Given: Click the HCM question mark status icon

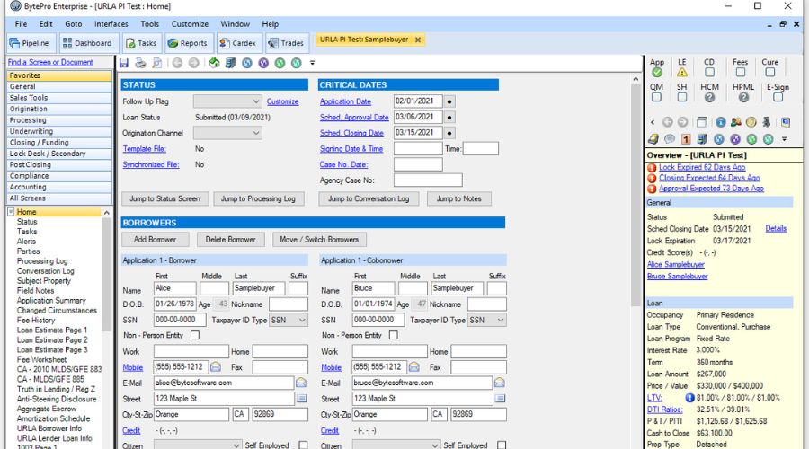Looking at the screenshot, I should pyautogui.click(x=709, y=97).
